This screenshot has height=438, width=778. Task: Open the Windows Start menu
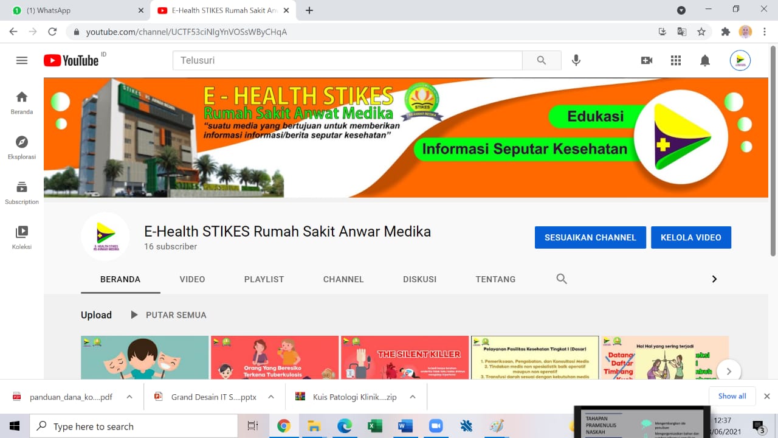(x=14, y=426)
